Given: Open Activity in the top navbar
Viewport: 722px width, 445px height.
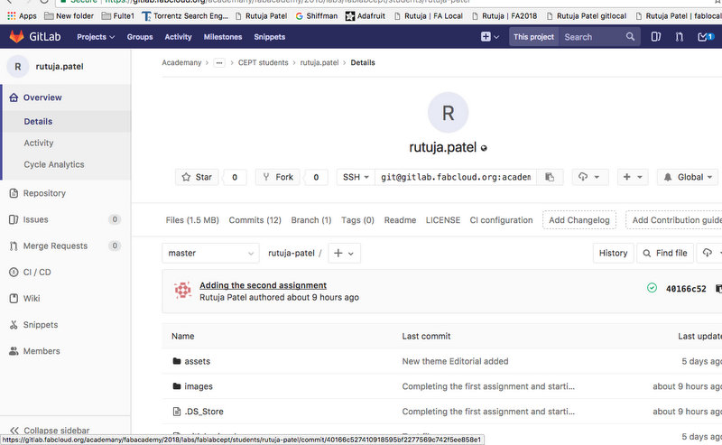Looking at the screenshot, I should 178,37.
